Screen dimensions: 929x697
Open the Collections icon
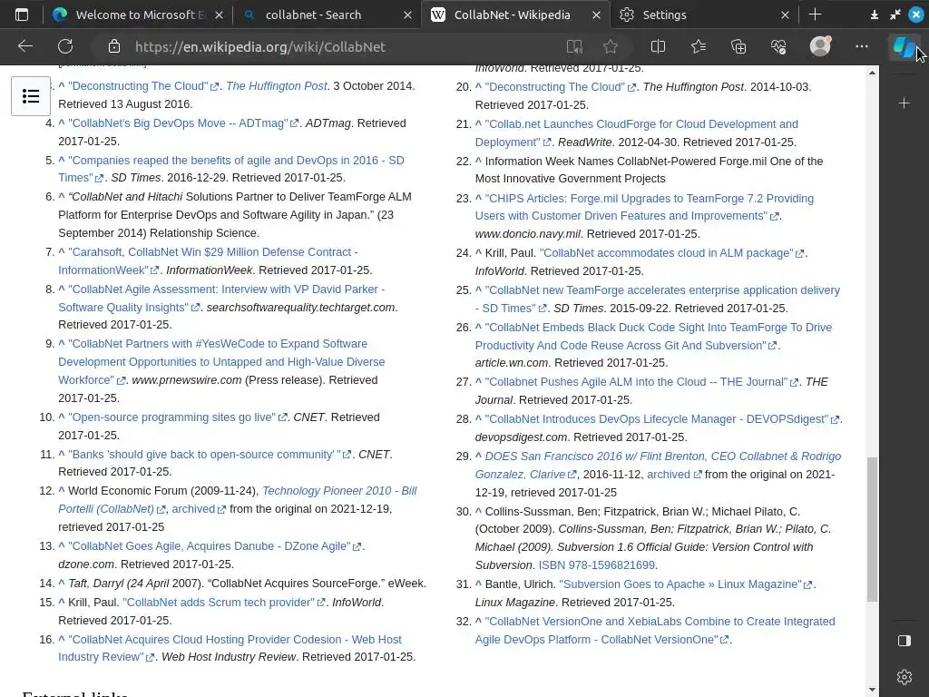[x=738, y=47]
